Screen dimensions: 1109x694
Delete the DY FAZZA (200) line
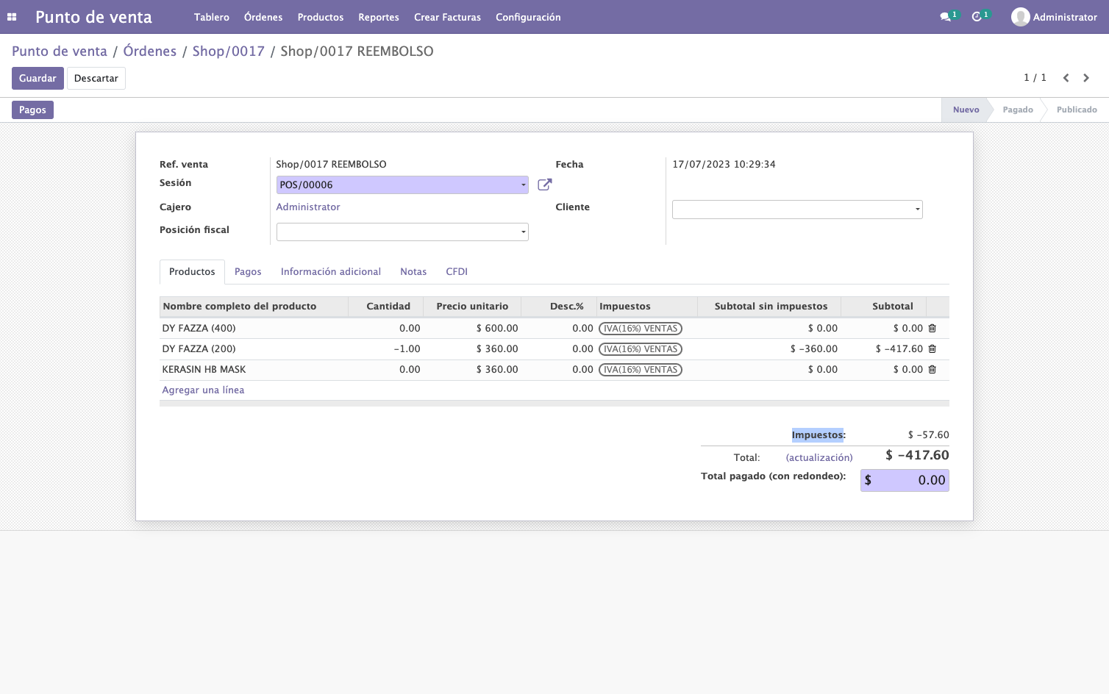pyautogui.click(x=932, y=349)
